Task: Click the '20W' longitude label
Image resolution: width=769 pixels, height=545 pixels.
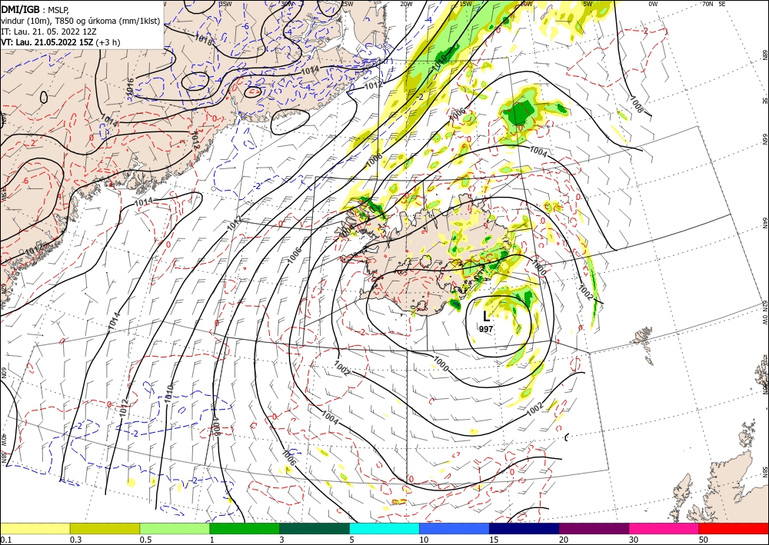Action: [x=406, y=4]
